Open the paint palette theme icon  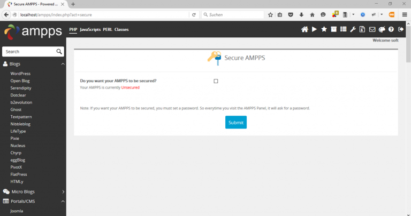[x=382, y=29]
